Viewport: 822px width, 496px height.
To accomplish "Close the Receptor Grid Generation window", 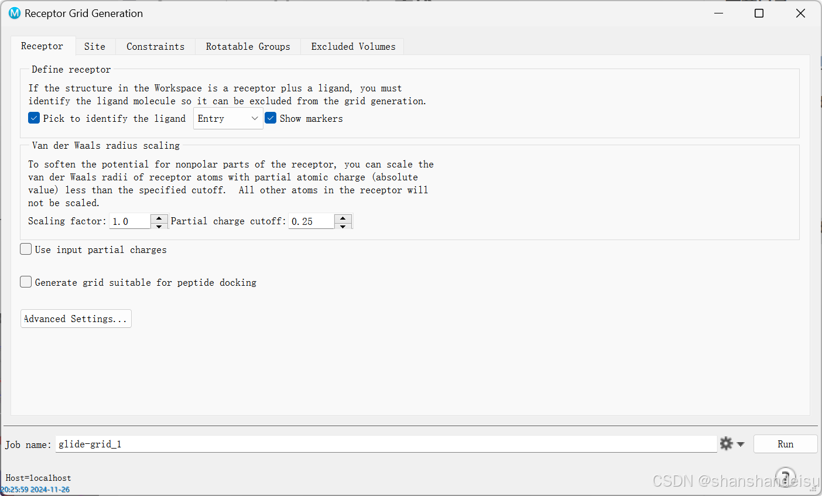I will (800, 13).
